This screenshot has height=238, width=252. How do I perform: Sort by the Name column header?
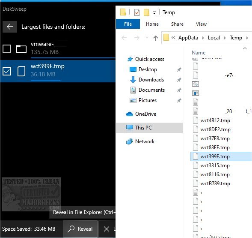pos(199,53)
